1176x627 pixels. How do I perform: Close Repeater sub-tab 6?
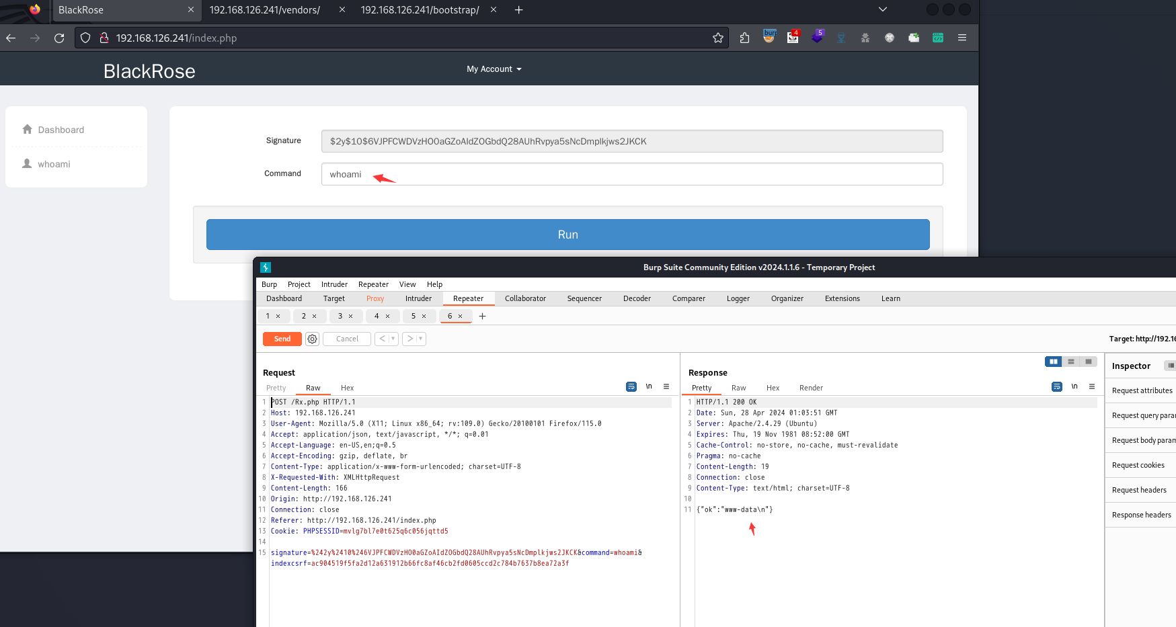tap(461, 316)
